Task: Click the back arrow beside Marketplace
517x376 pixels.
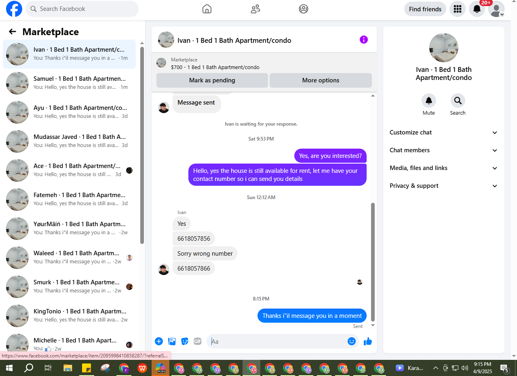Action: point(13,32)
